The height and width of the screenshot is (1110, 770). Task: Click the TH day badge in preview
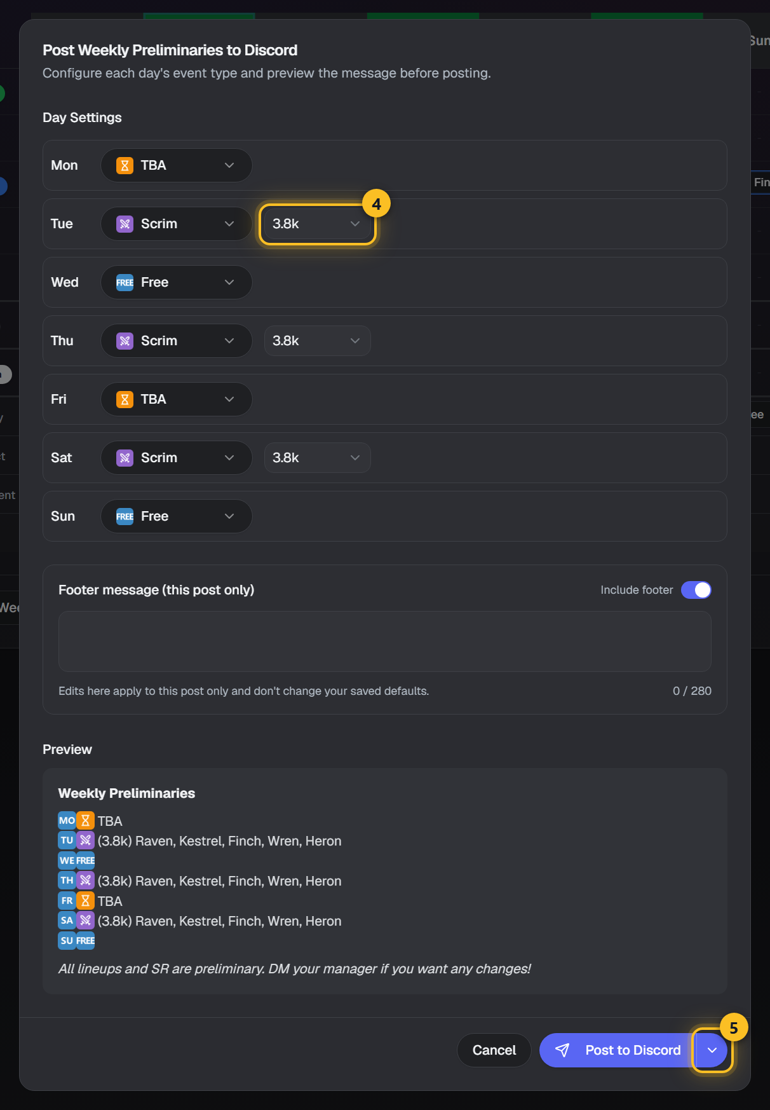click(x=67, y=880)
